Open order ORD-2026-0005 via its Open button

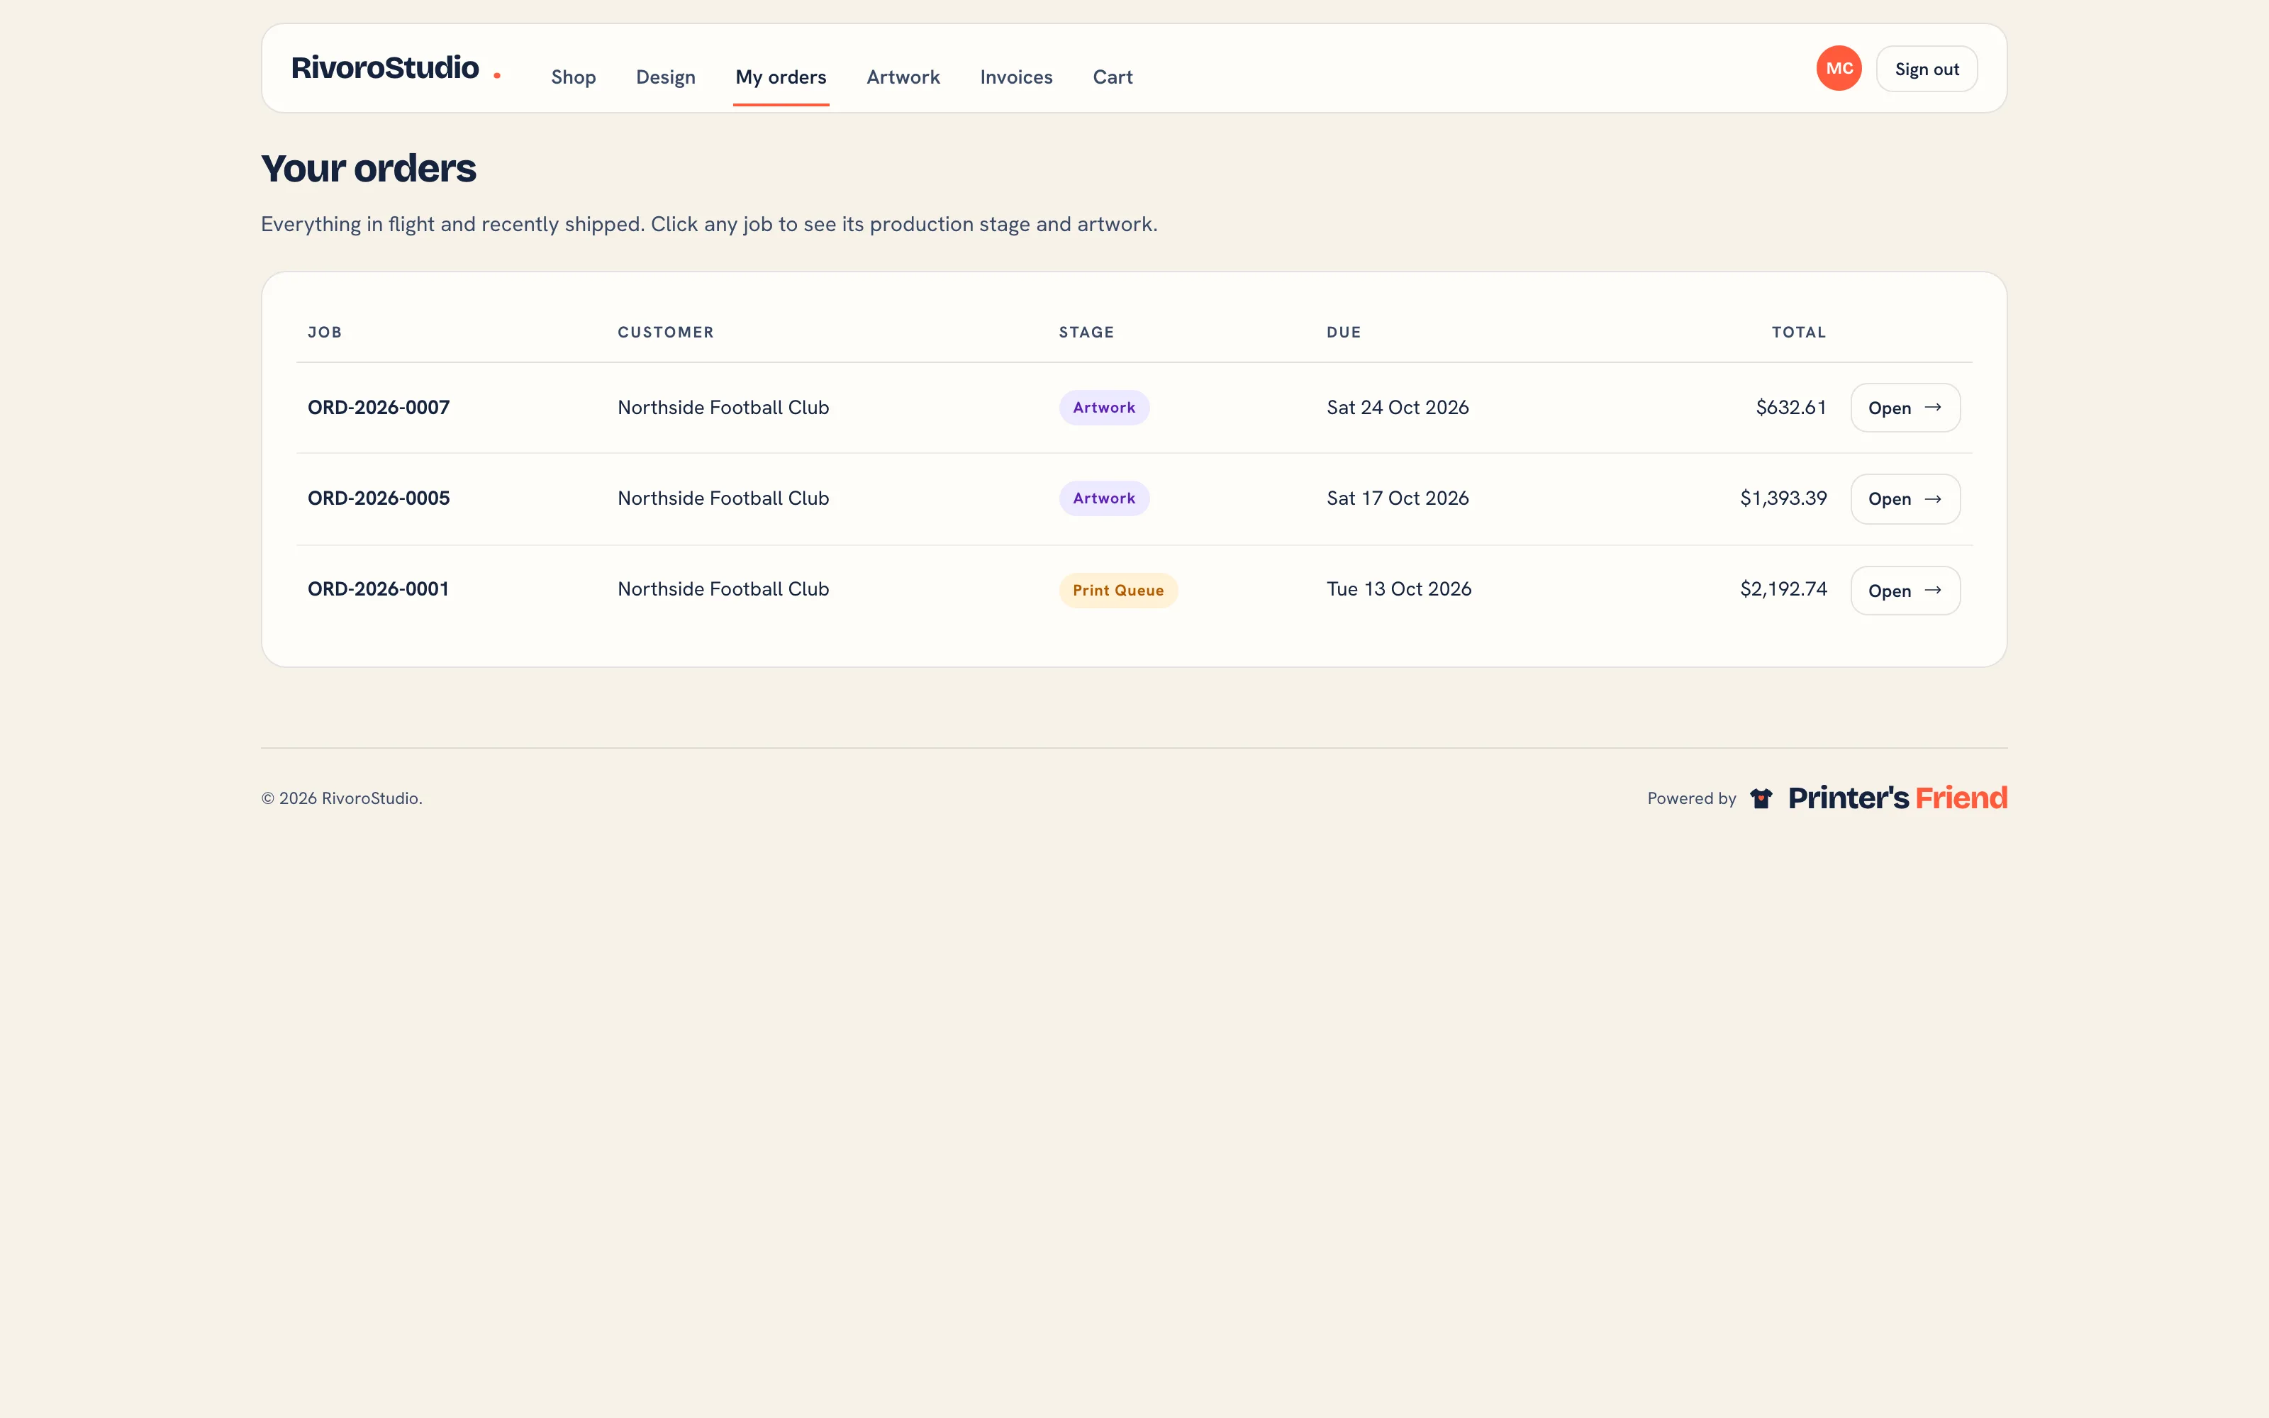tap(1905, 499)
